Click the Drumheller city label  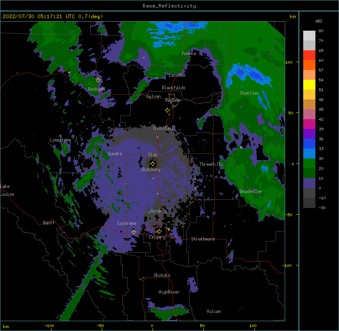click(251, 191)
